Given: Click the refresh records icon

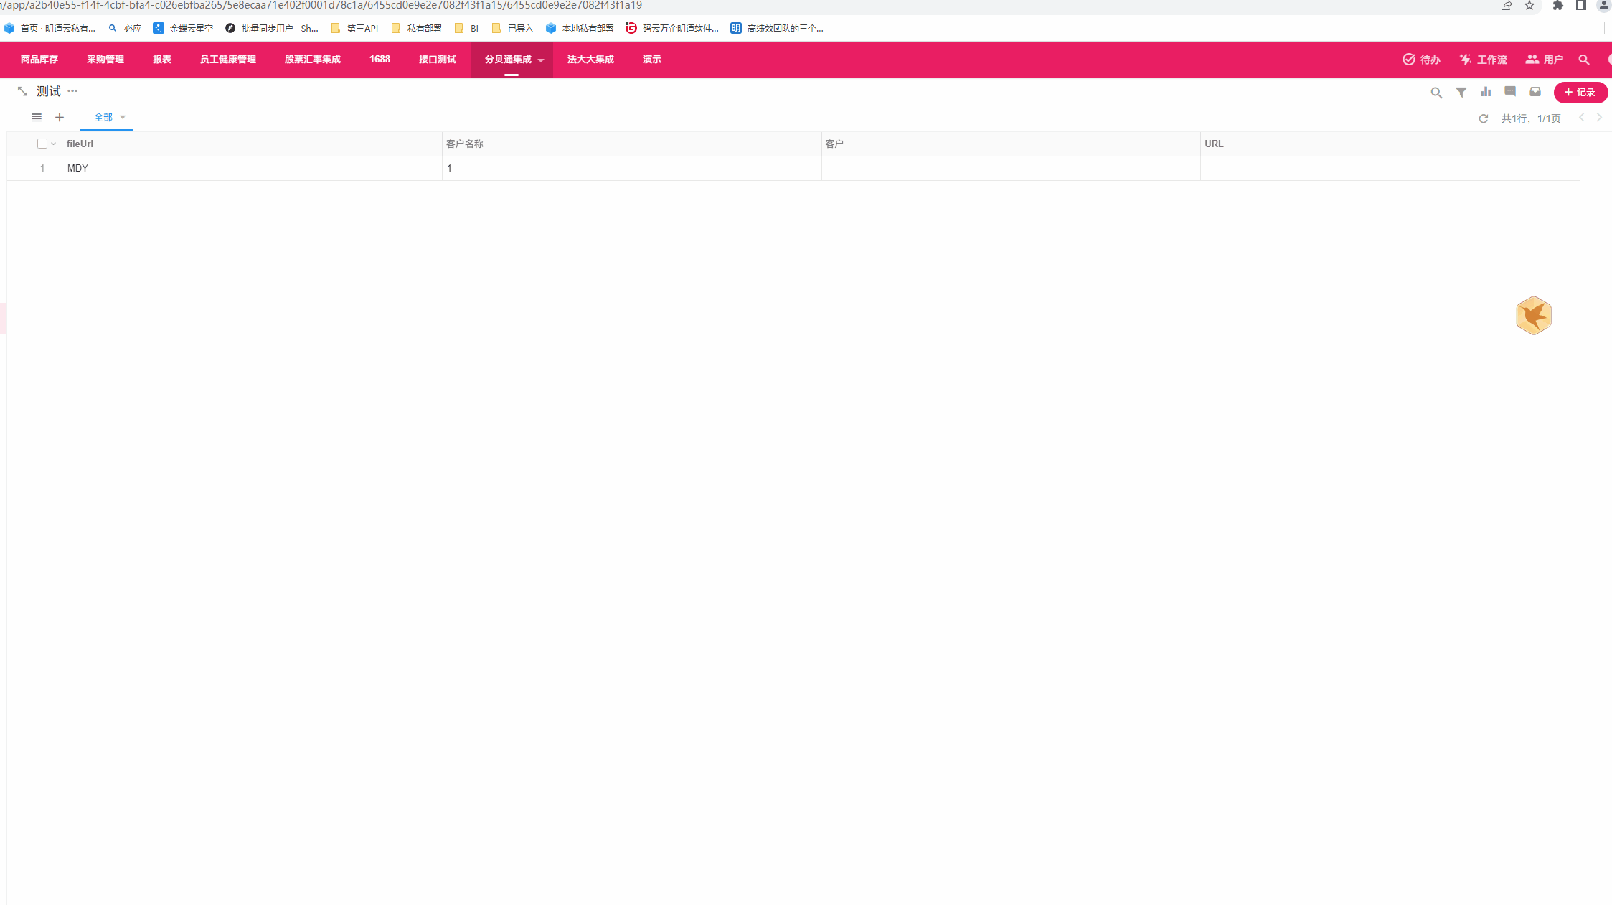Looking at the screenshot, I should (x=1483, y=118).
